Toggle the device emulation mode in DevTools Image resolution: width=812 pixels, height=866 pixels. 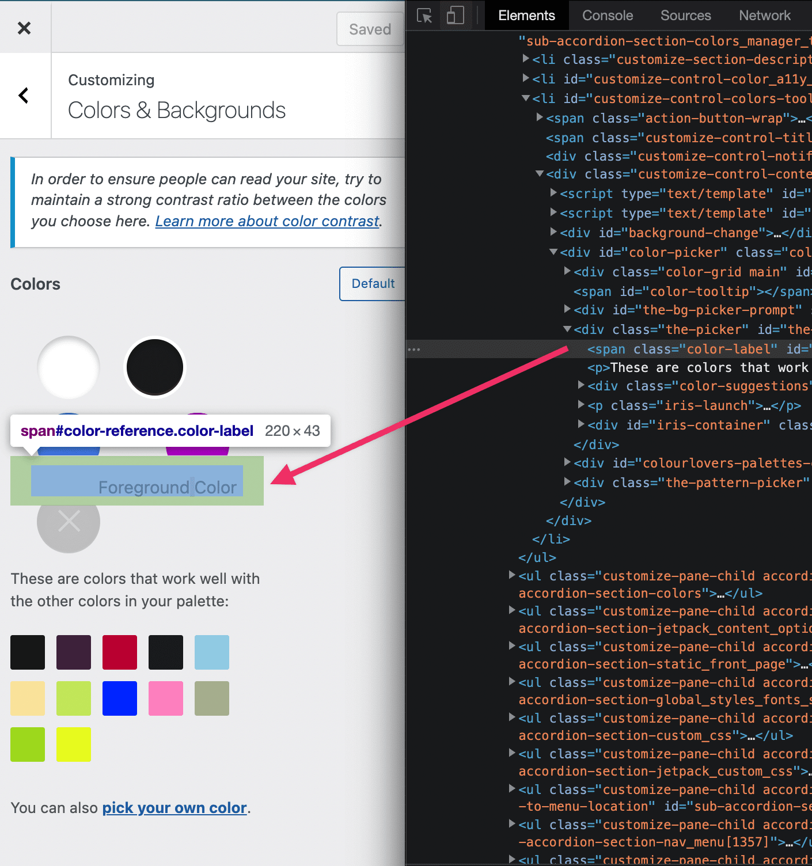(455, 16)
